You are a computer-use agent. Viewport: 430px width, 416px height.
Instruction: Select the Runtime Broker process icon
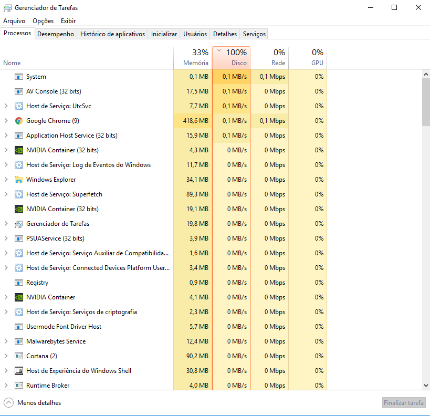tap(19, 386)
